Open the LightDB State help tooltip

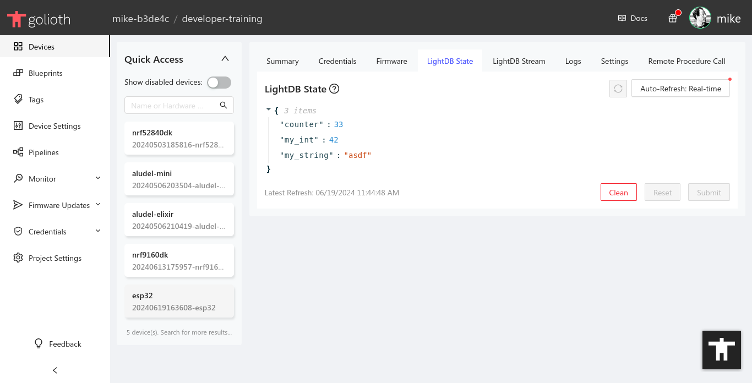(334, 89)
